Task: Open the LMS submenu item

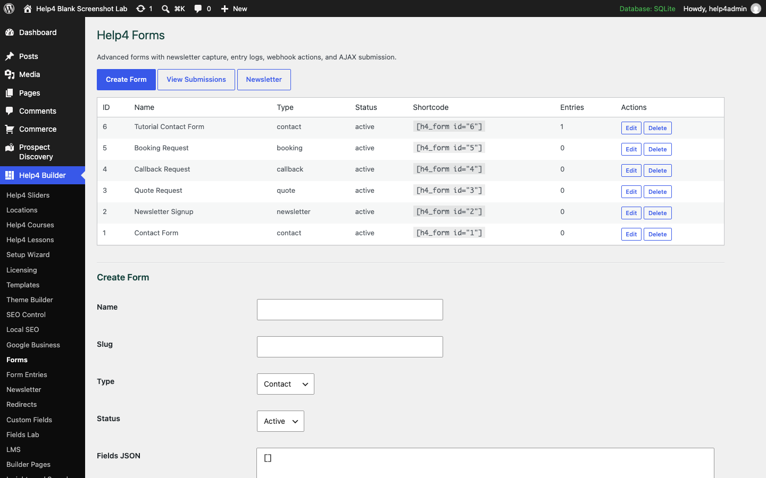Action: [x=13, y=449]
